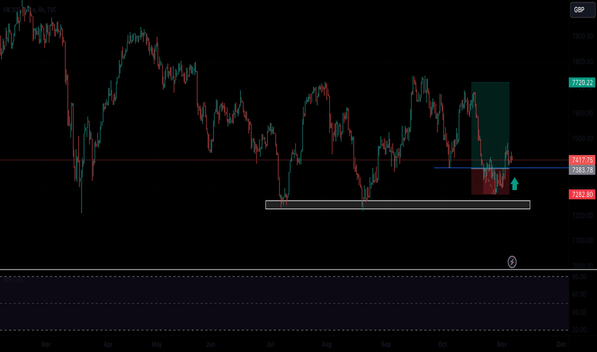
Task: Open the GBP currency selector
Action: tap(582, 10)
